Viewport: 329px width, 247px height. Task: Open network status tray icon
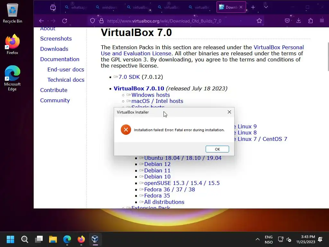tap(281, 239)
